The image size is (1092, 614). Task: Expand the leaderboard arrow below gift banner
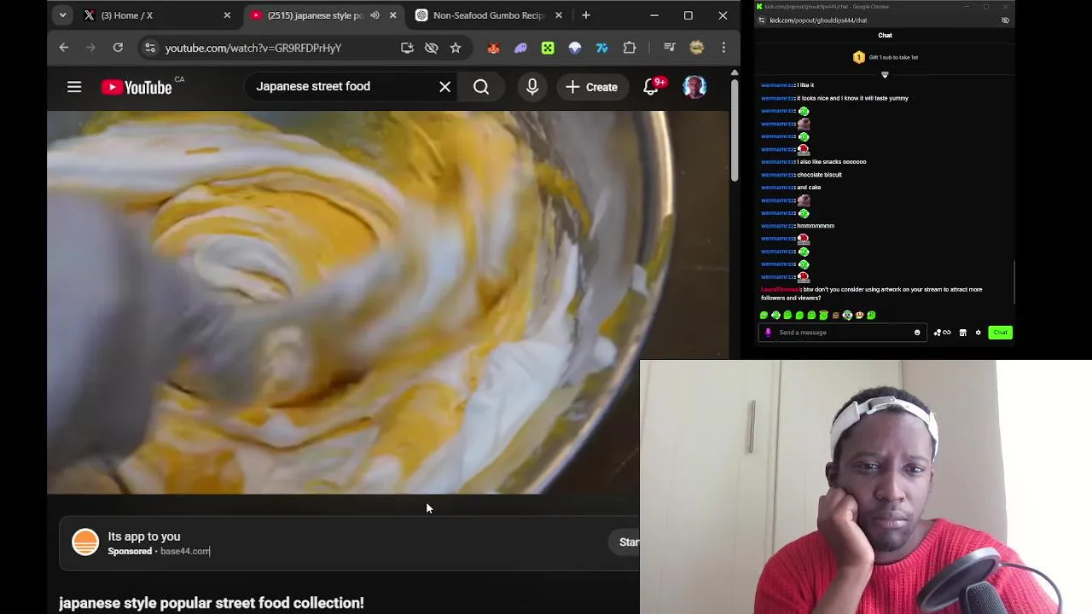pyautogui.click(x=885, y=75)
